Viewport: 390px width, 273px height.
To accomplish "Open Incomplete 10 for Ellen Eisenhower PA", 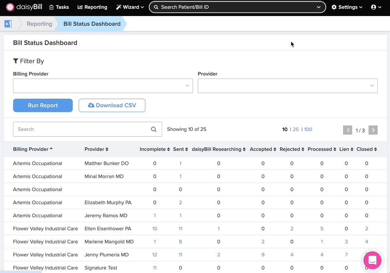I will (155, 229).
